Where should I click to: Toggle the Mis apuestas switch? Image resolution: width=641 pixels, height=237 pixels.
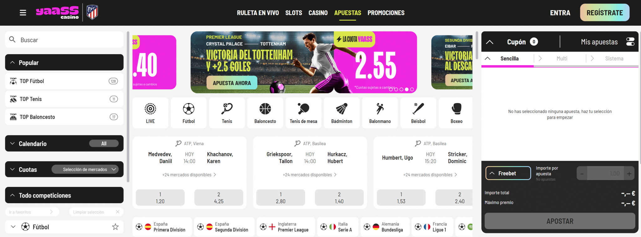point(630,42)
